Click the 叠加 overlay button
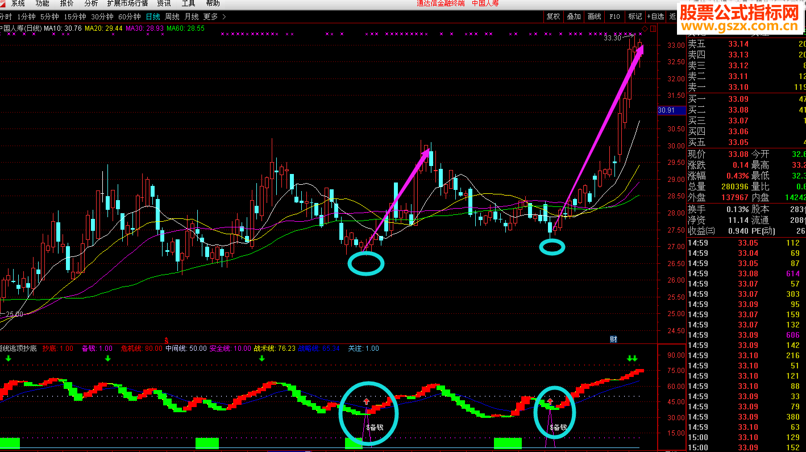 coord(574,16)
